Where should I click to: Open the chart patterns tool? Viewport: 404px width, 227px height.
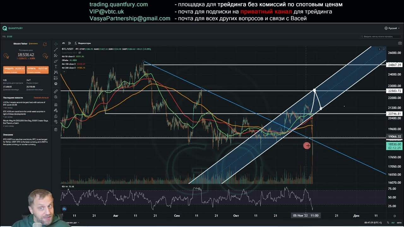[56, 72]
